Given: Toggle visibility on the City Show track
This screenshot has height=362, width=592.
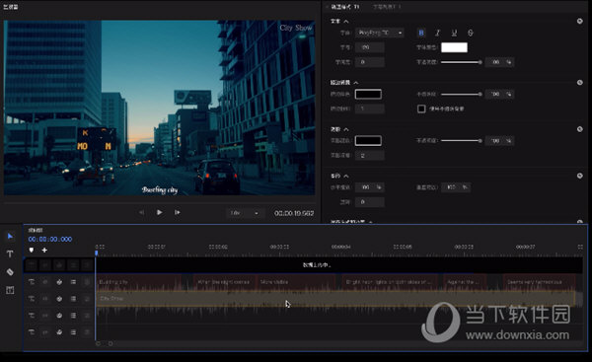Looking at the screenshot, I should point(45,299).
